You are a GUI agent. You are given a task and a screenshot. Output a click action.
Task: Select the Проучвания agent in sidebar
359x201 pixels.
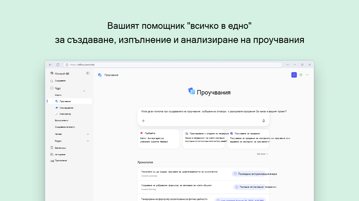(70, 101)
